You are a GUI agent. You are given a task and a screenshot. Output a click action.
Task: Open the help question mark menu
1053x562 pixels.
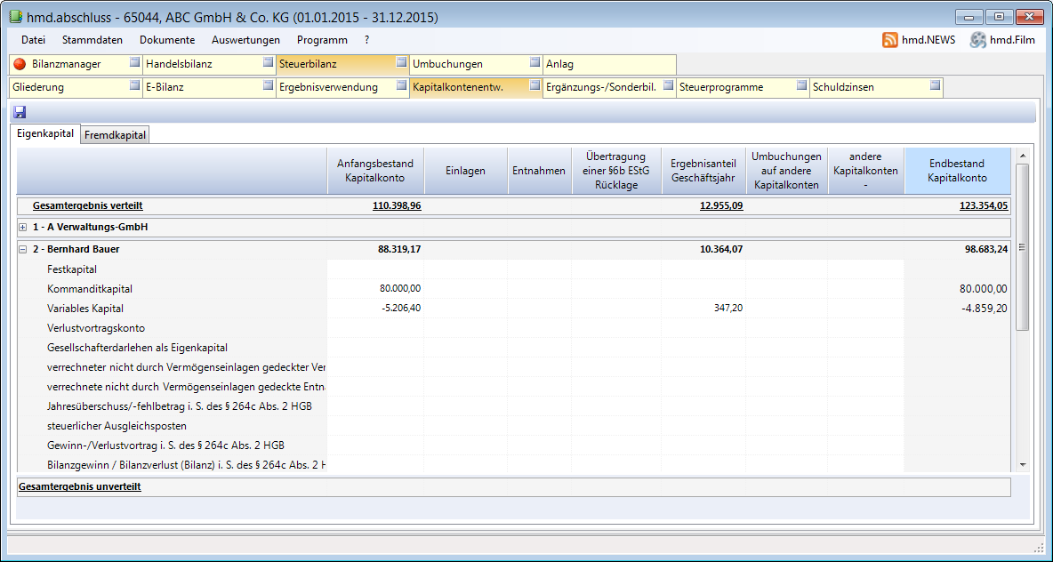click(x=367, y=40)
